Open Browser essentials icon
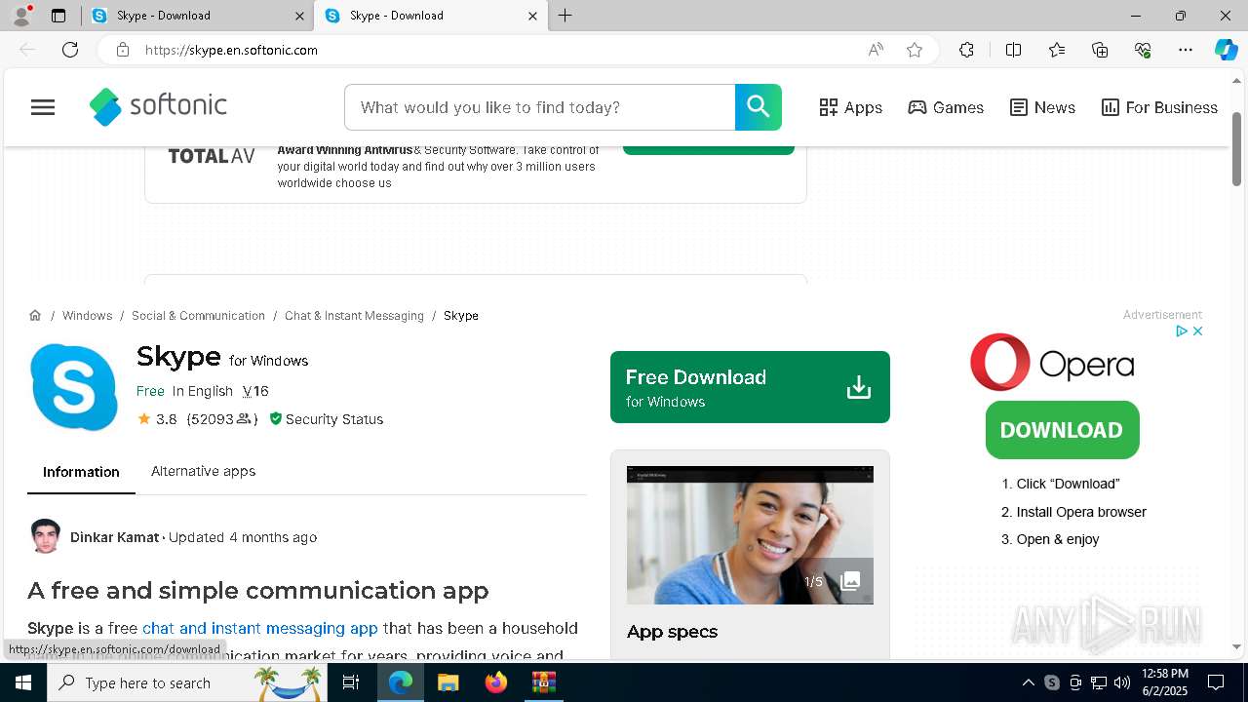Viewport: 1248px width, 702px height. [1143, 50]
